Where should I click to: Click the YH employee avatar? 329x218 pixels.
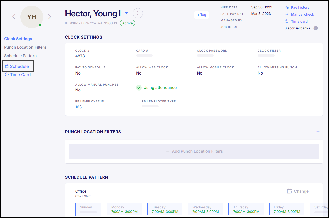[x=32, y=17]
